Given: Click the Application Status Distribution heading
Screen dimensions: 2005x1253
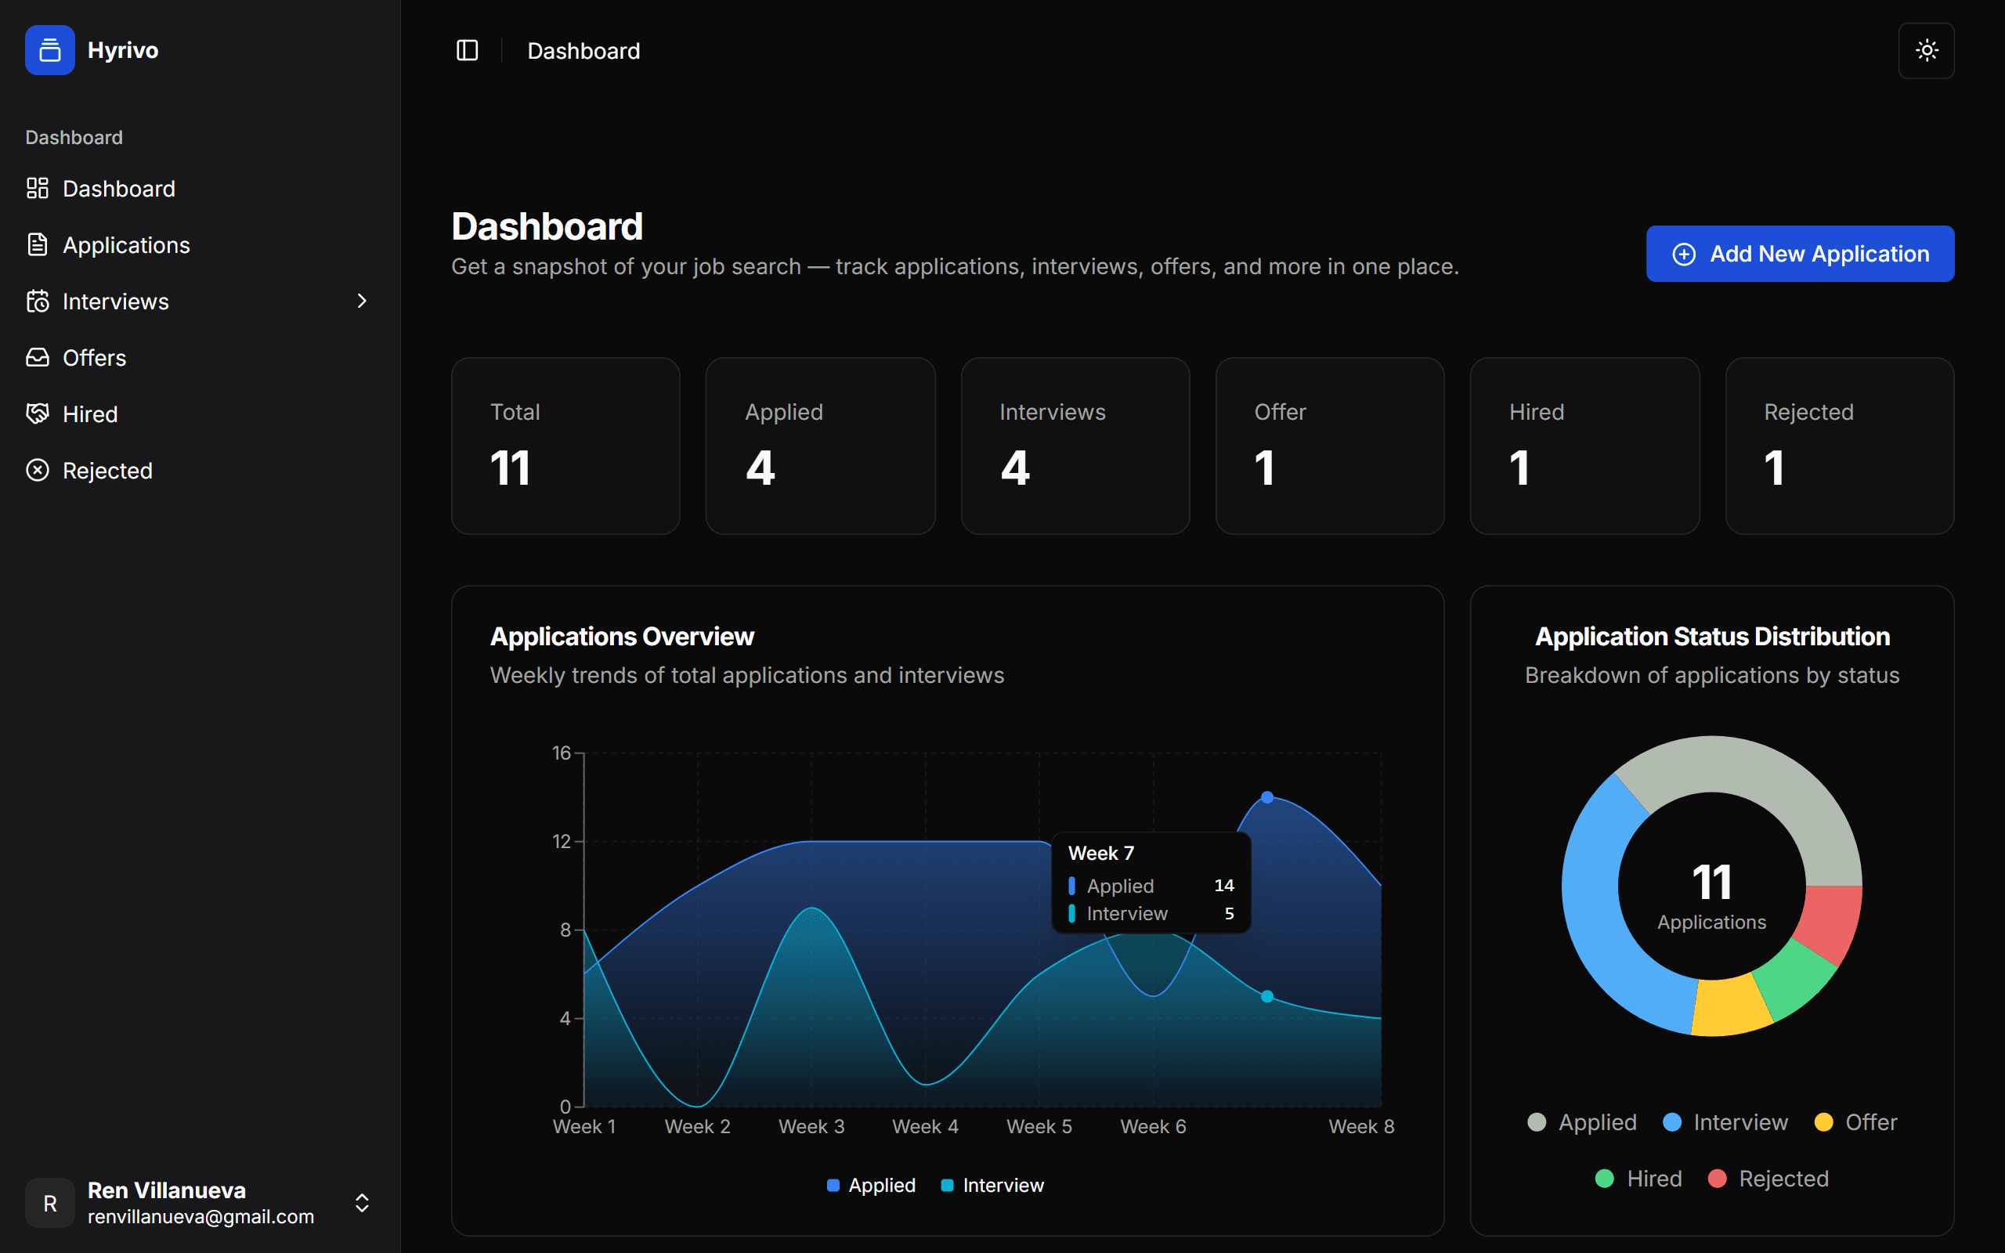Looking at the screenshot, I should [x=1713, y=637].
